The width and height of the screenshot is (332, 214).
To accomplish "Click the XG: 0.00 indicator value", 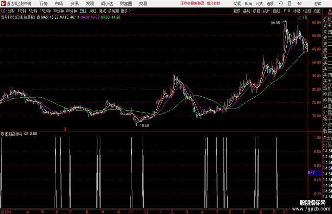I will (x=30, y=134).
